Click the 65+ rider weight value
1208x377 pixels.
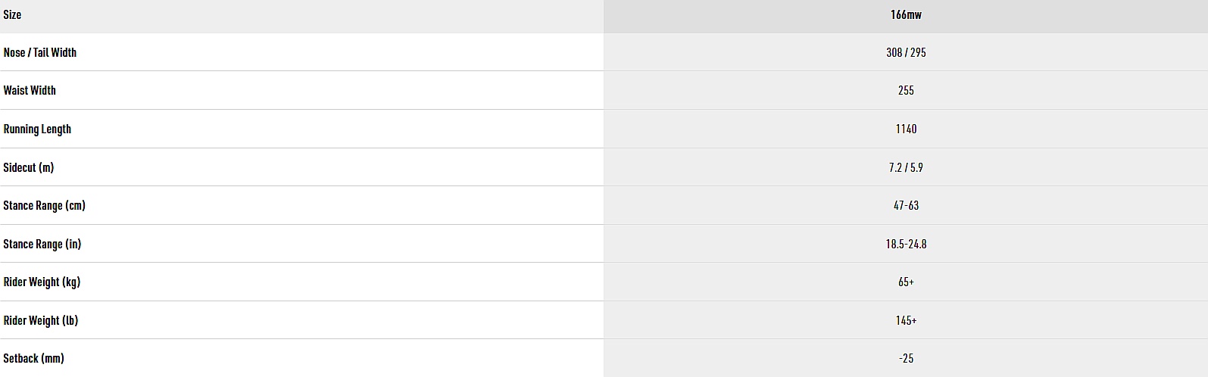[906, 282]
